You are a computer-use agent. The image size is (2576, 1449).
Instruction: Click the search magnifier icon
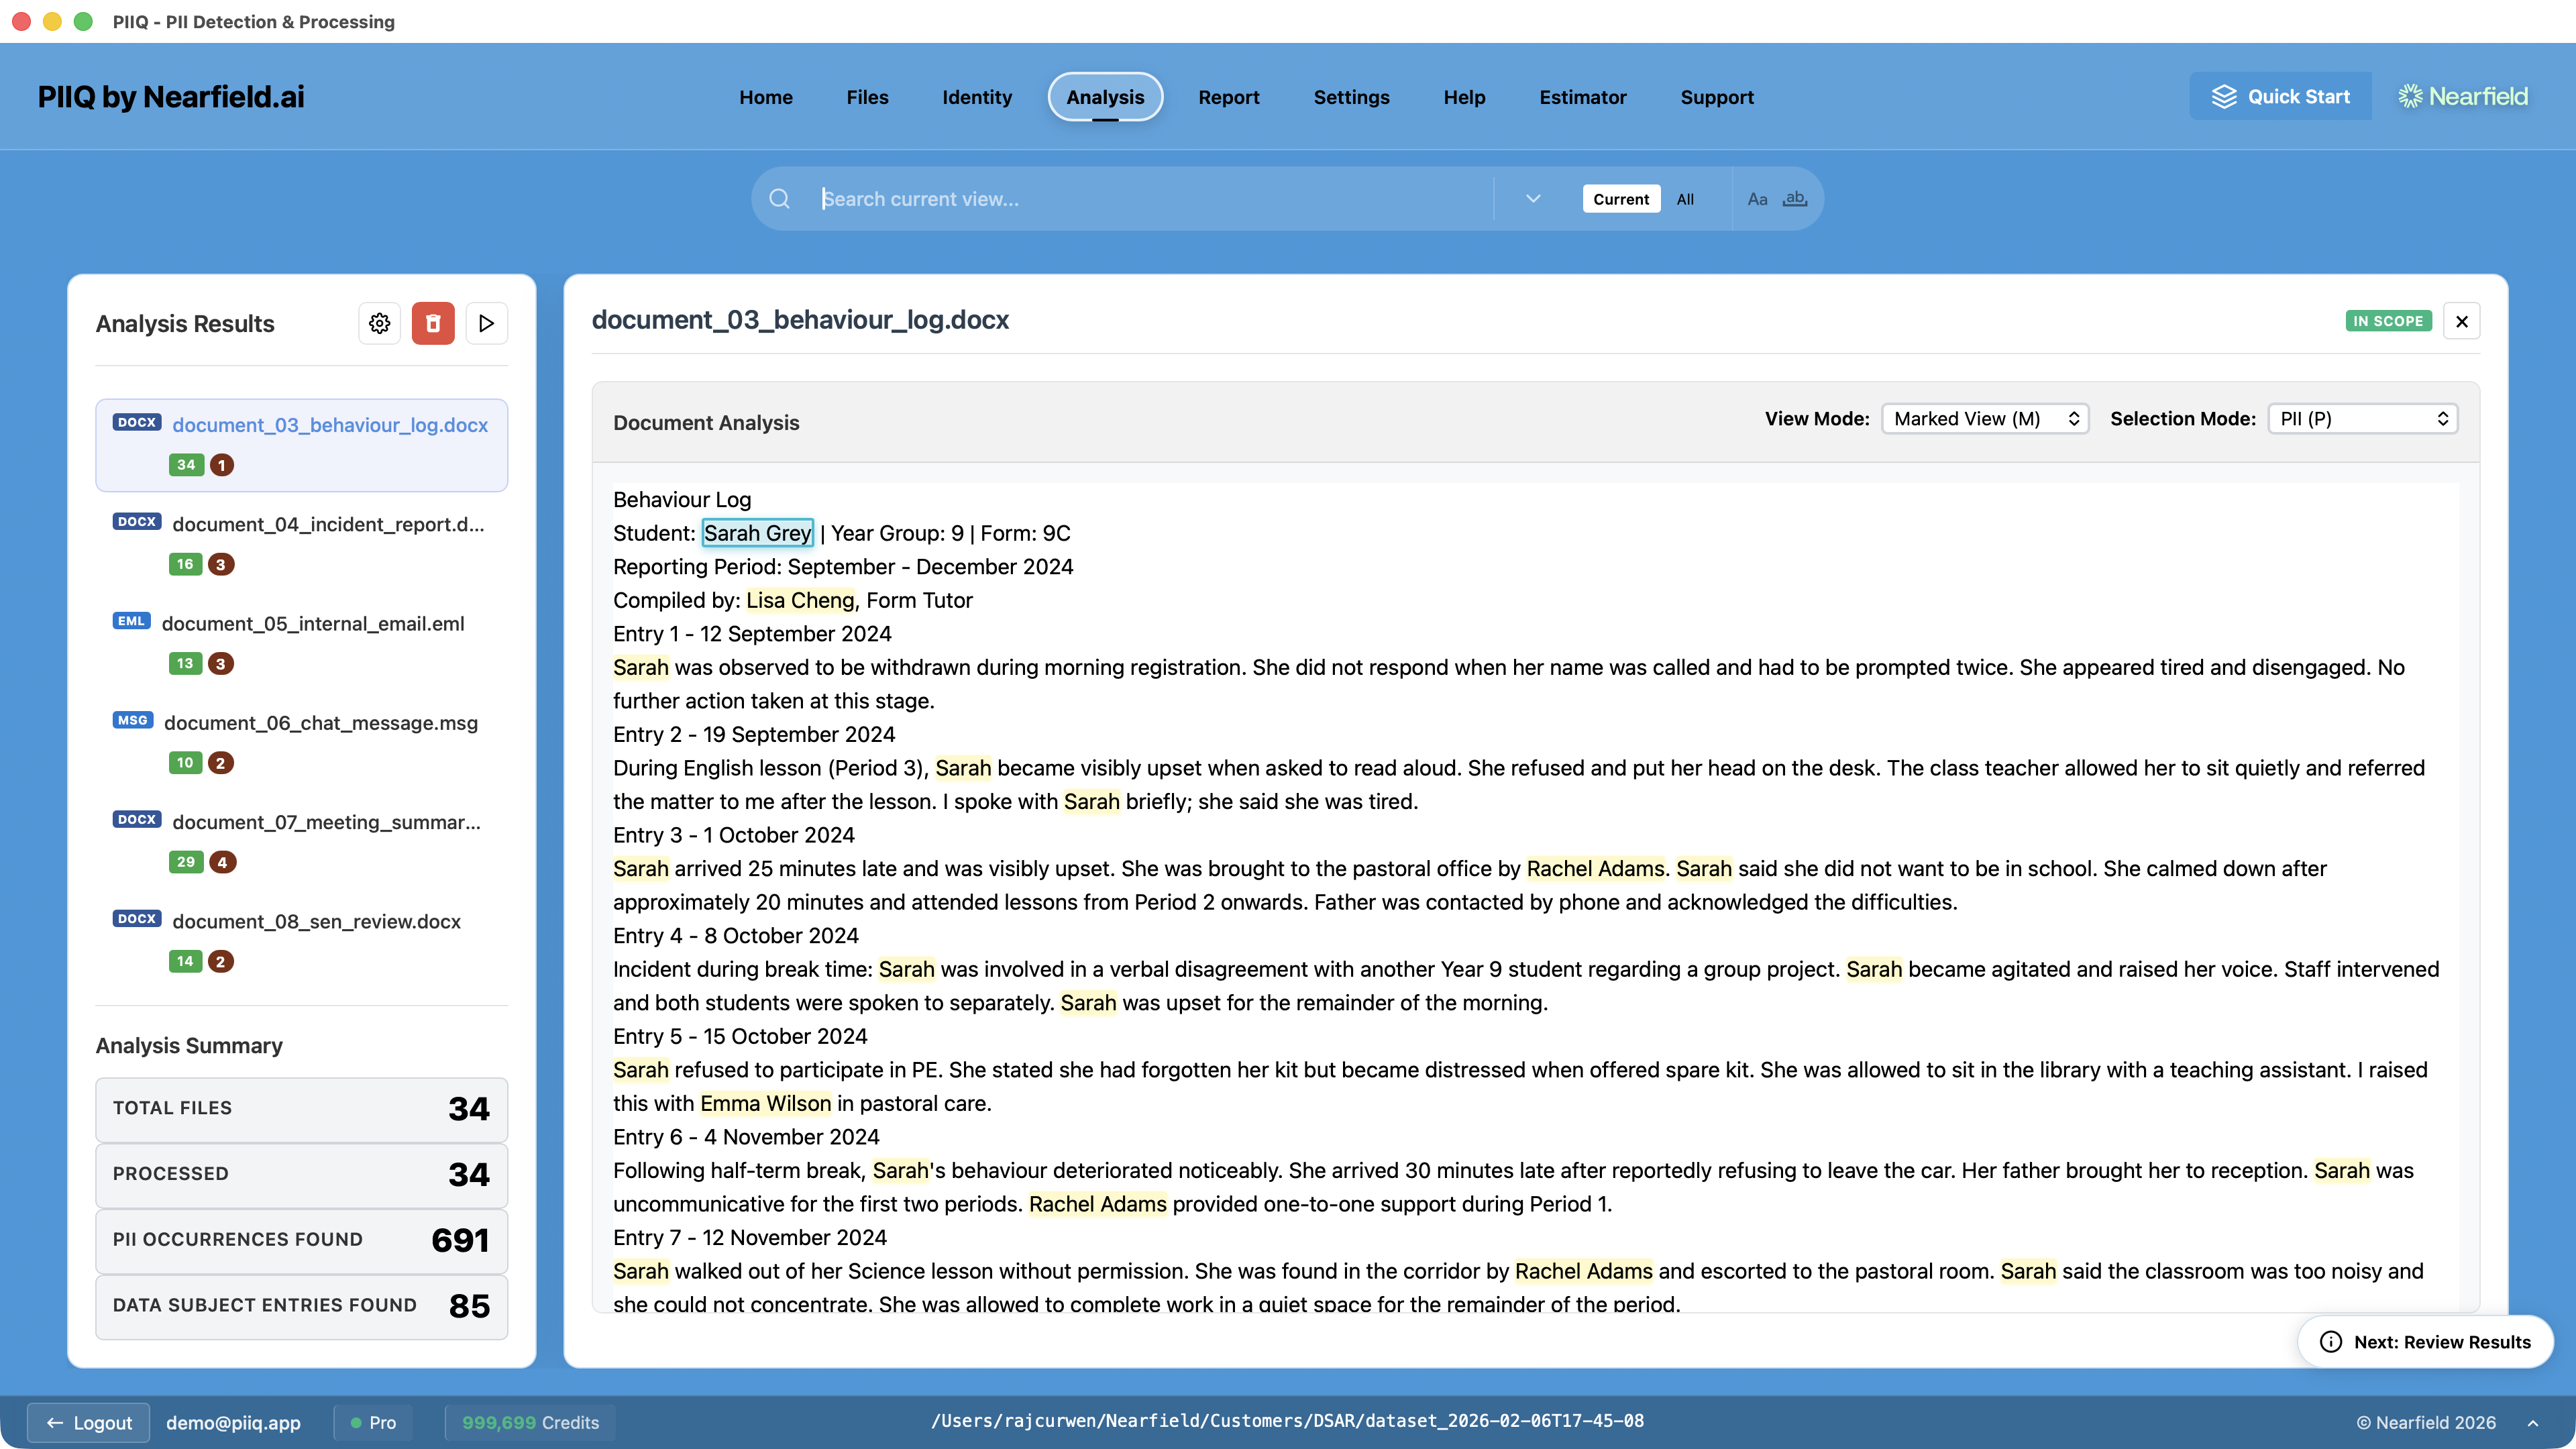tap(779, 198)
